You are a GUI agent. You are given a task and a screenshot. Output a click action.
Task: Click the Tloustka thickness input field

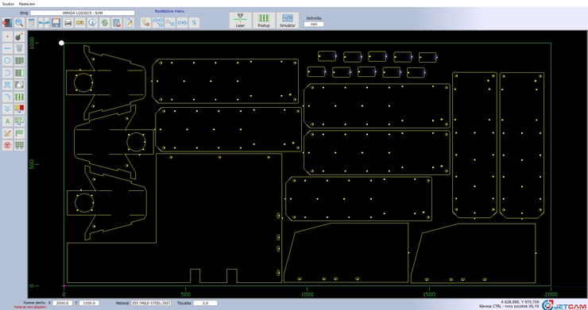pos(205,303)
